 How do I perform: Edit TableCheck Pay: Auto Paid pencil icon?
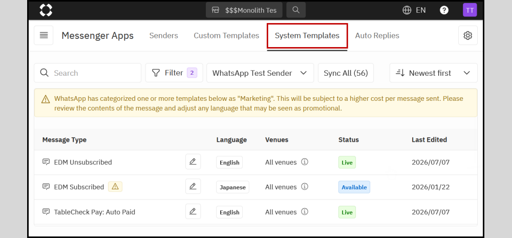pyautogui.click(x=193, y=211)
